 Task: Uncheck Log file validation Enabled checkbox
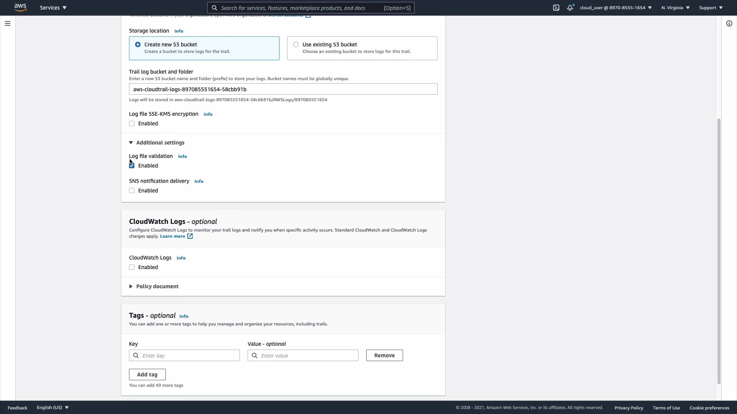(132, 166)
